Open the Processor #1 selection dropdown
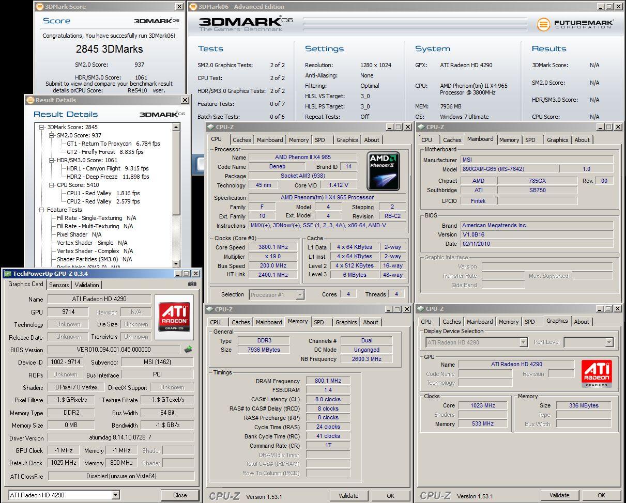626x503 pixels. click(x=300, y=295)
